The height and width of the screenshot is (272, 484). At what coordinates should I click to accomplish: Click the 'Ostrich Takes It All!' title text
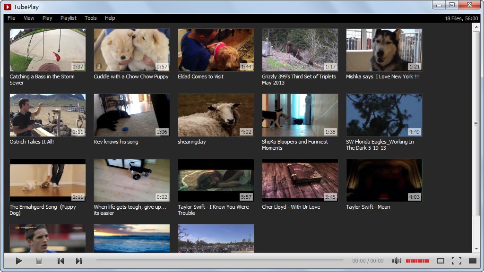32,142
